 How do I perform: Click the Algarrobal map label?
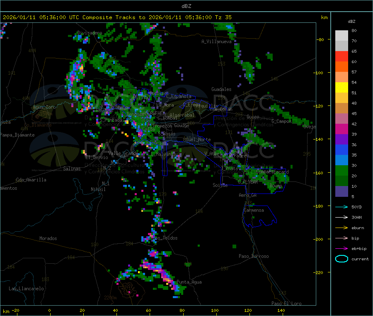pos(182,115)
